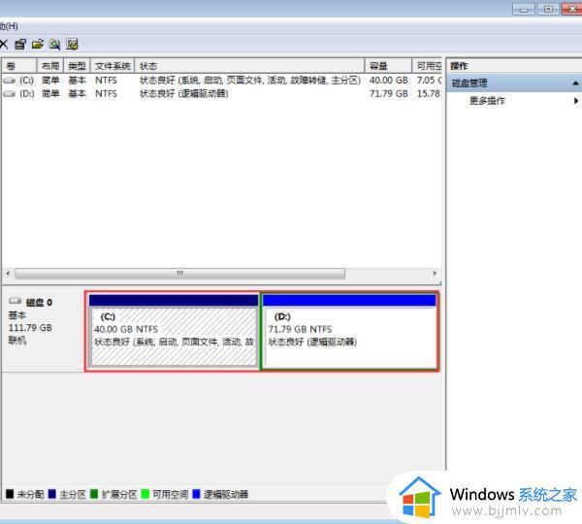Click the 更多操作 action

coord(487,101)
